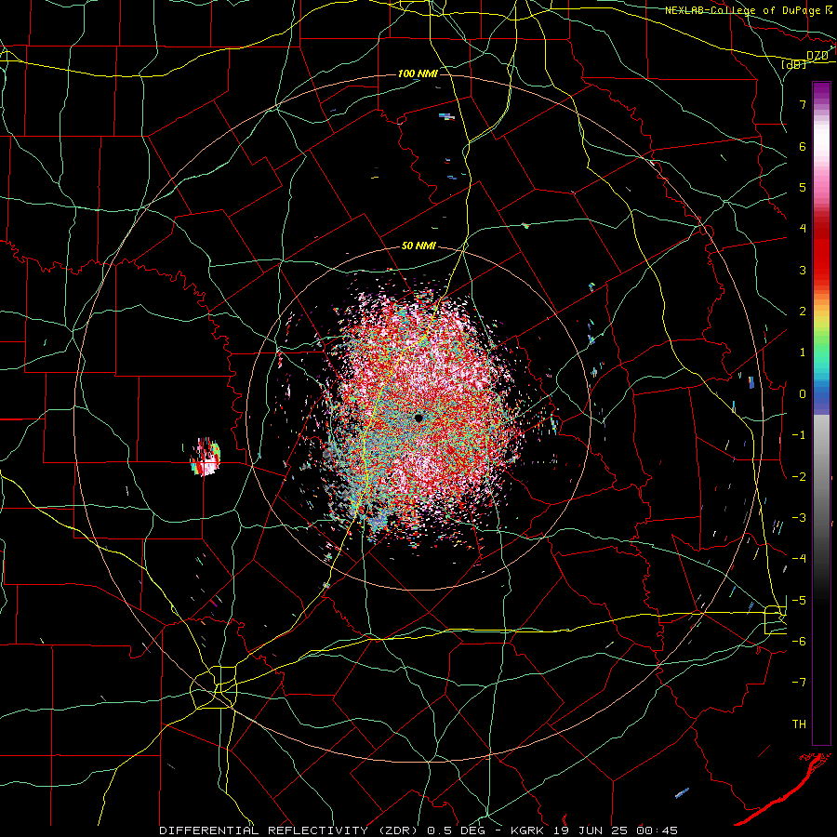This screenshot has height=837, width=837.
Task: Click the KGRK radar site identifier
Action: (x=528, y=830)
